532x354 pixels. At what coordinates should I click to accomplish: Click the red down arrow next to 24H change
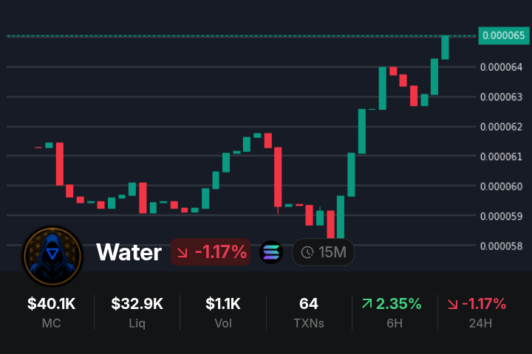(x=452, y=304)
